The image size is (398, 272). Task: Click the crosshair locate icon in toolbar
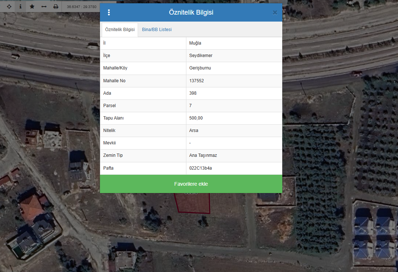[9, 7]
